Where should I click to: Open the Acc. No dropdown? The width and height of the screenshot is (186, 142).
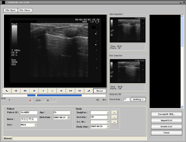click(108, 122)
